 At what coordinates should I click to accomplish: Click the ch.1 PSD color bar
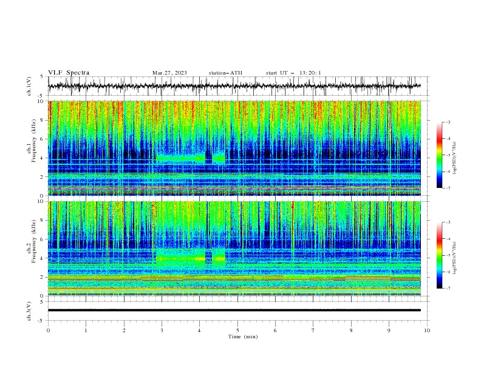(440, 155)
